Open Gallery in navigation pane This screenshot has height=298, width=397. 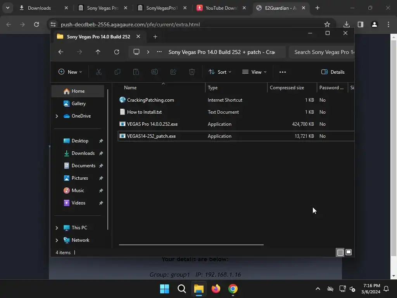tap(78, 104)
